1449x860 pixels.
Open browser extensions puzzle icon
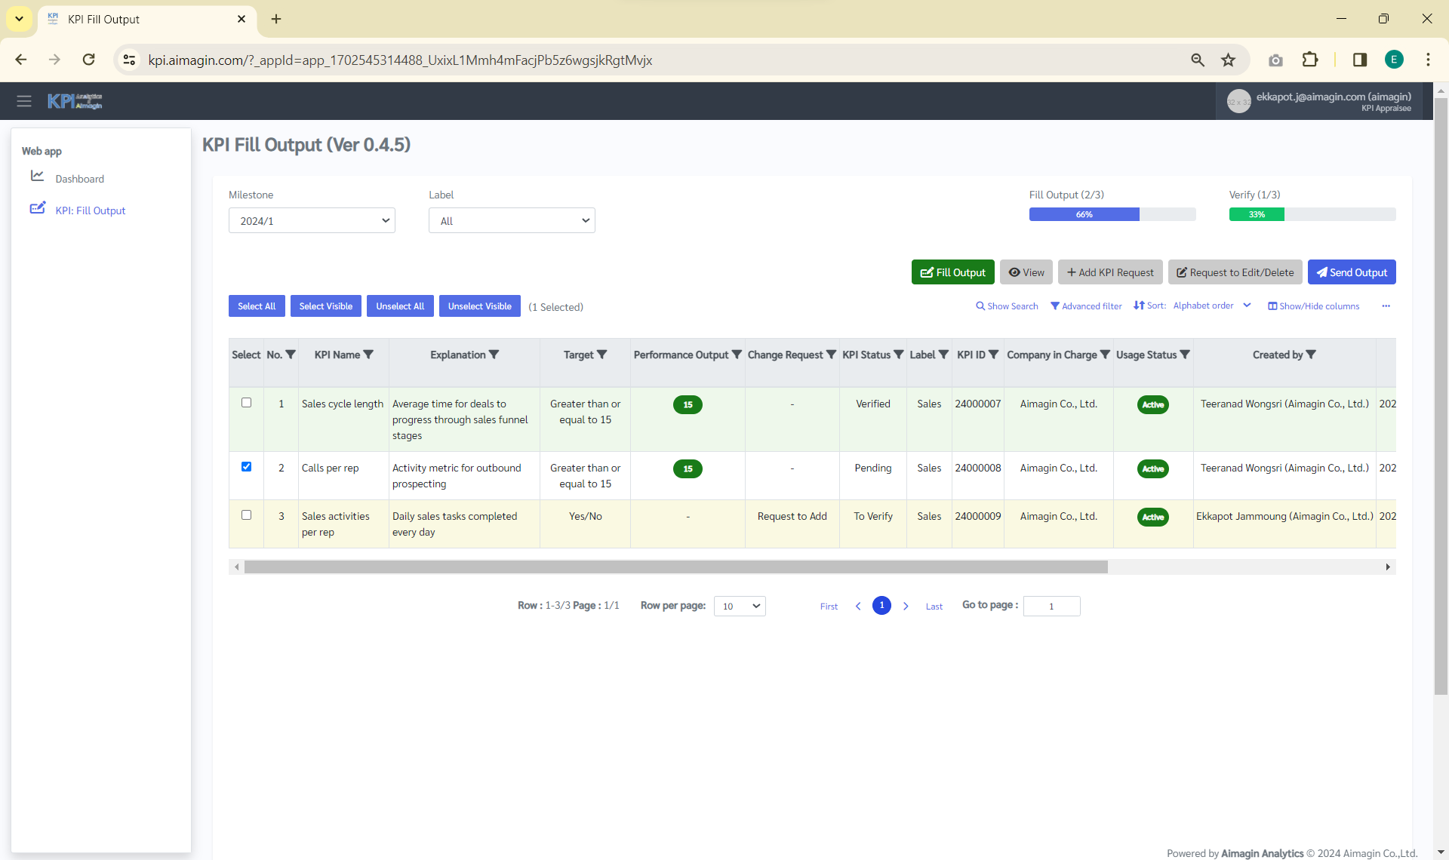click(1310, 60)
